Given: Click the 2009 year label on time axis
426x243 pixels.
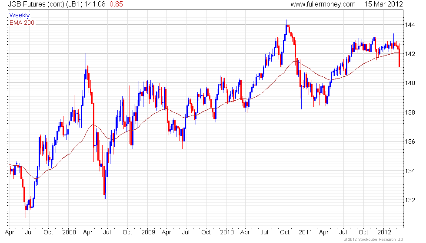Looking at the screenshot, I should point(148,233).
